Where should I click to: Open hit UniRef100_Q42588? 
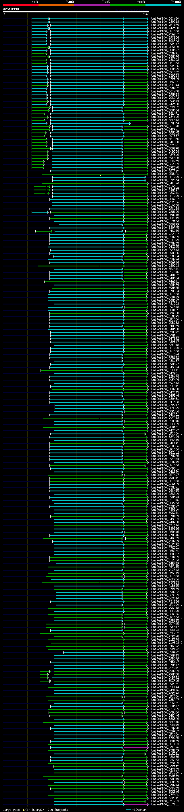point(165,28)
